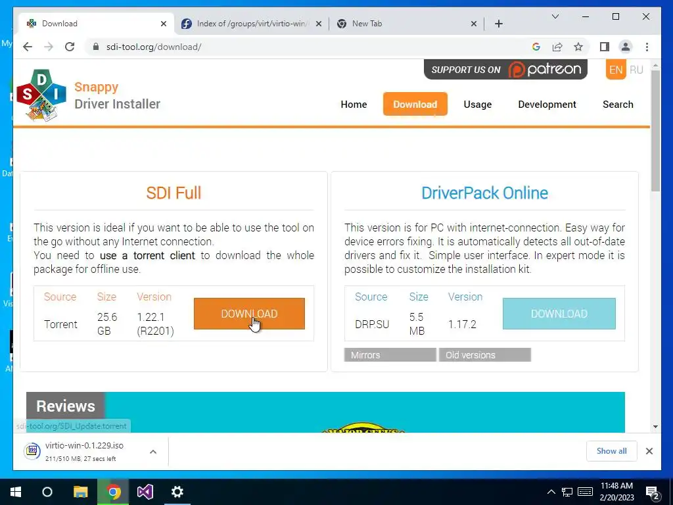The image size is (673, 505).
Task: Toggle the Chrome side panel
Action: click(x=605, y=47)
